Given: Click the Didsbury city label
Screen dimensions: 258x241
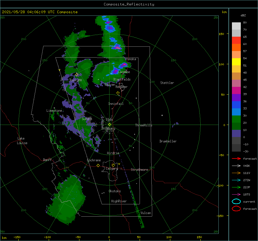Looking at the screenshot, I should [x=108, y=128].
